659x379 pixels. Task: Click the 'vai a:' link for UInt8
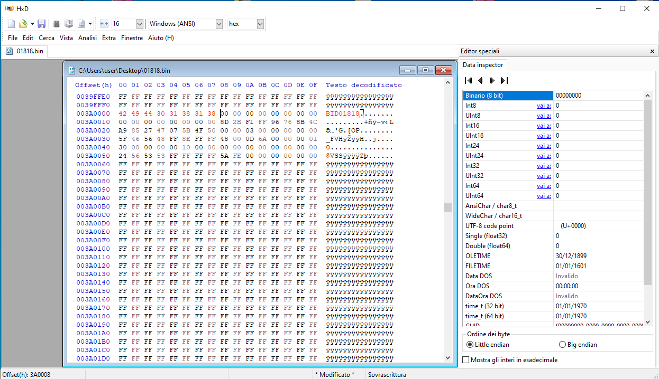point(543,116)
